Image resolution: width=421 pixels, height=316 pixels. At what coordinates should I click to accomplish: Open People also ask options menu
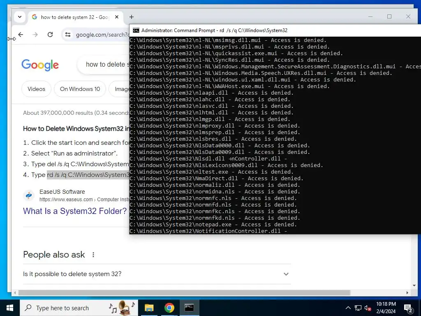click(93, 255)
